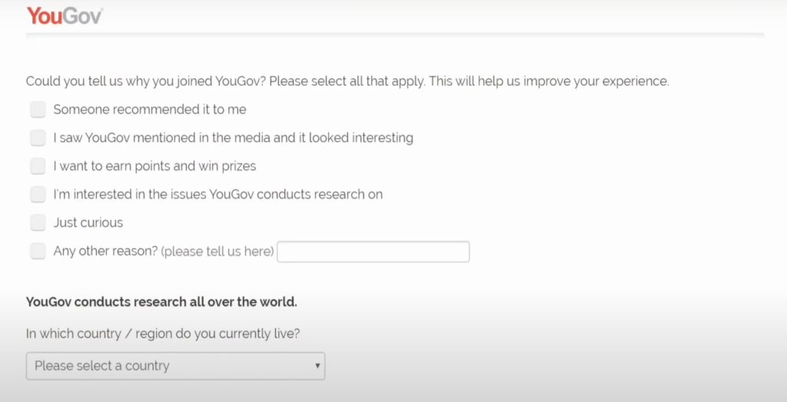
Task: Tick 'I saw YouGov mentioned in the media' checkbox
Action: click(38, 137)
